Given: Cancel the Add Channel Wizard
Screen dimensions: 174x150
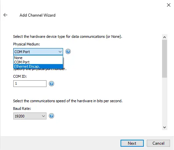Looking at the screenshot, I should pos(158,143).
